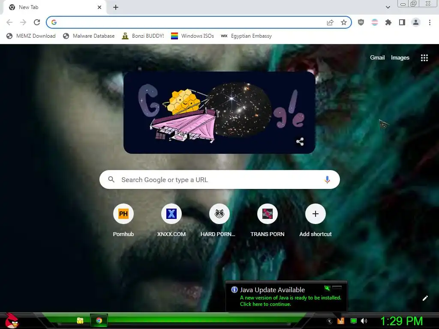
Task: Open the Extensions puzzle piece menu
Action: (388, 22)
